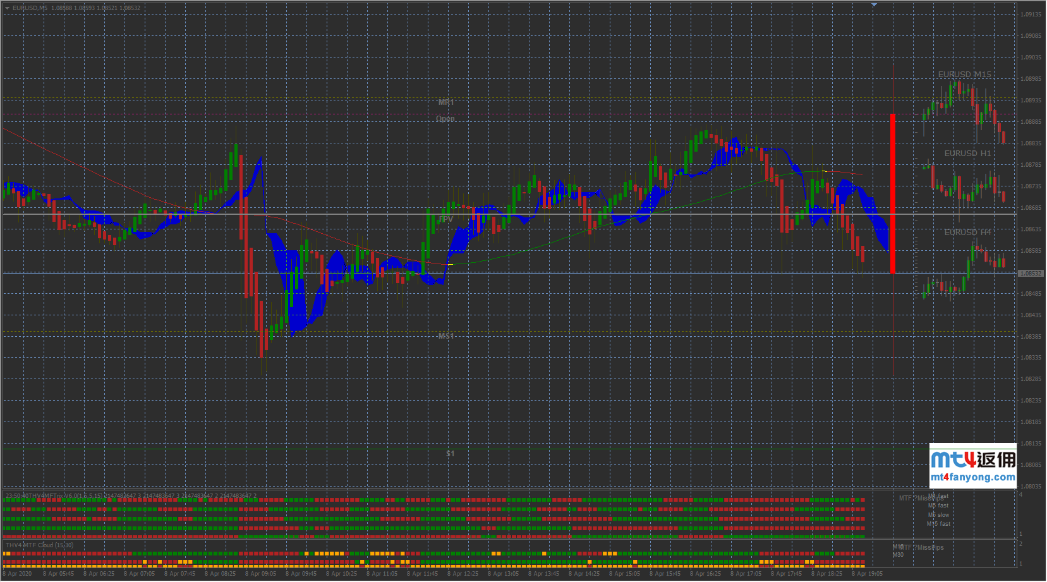Select the EURUSD M15 mini chart label
This screenshot has height=582, width=1047.
(x=964, y=75)
